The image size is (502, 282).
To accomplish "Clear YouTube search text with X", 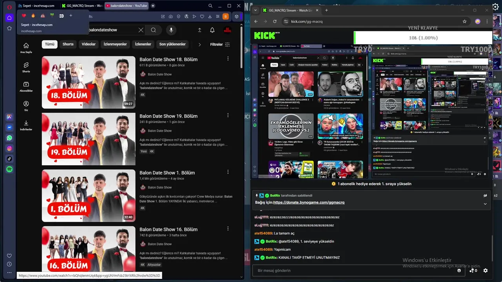I will click(x=141, y=30).
